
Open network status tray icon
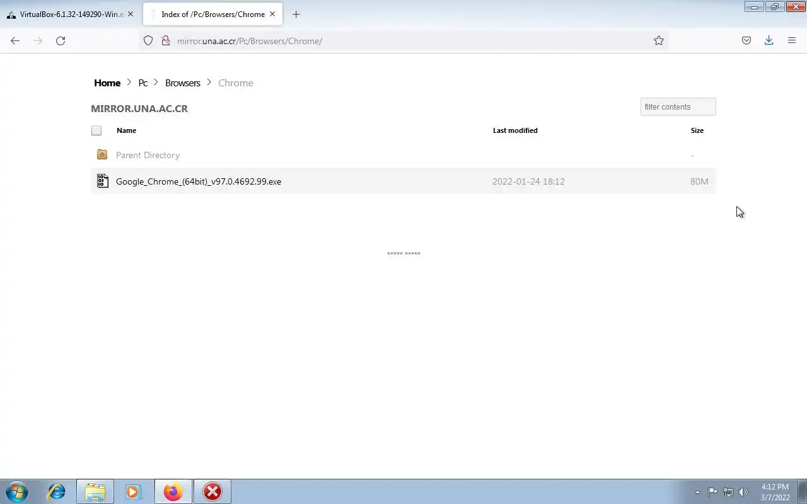coord(728,492)
